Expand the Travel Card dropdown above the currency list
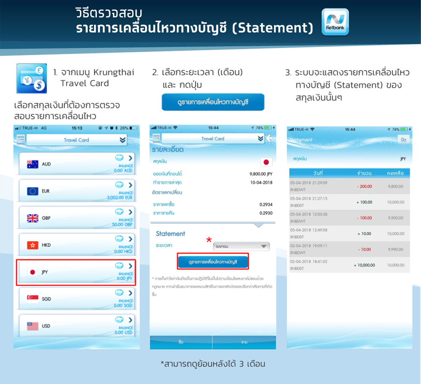The width and height of the screenshot is (421, 384). click(x=123, y=140)
